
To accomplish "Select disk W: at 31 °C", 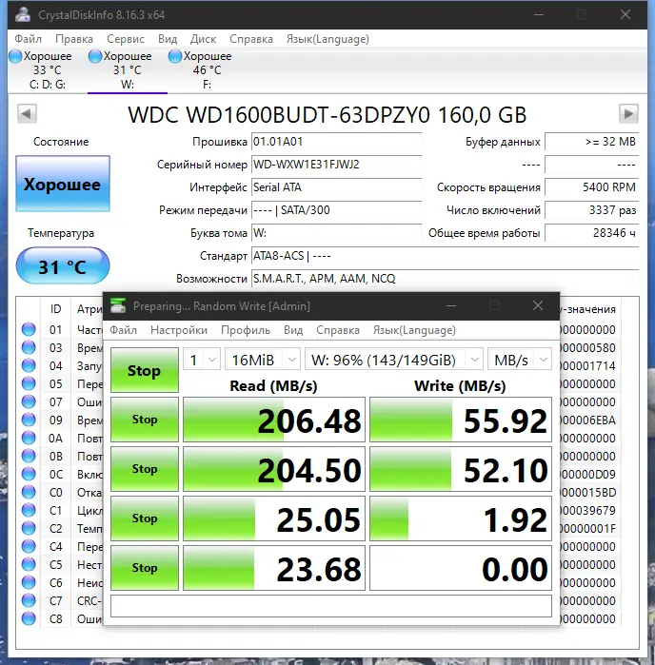I will click(x=127, y=70).
